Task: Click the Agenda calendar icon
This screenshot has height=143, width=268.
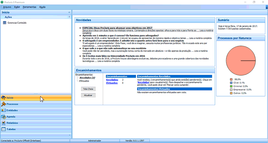Action: (3, 117)
